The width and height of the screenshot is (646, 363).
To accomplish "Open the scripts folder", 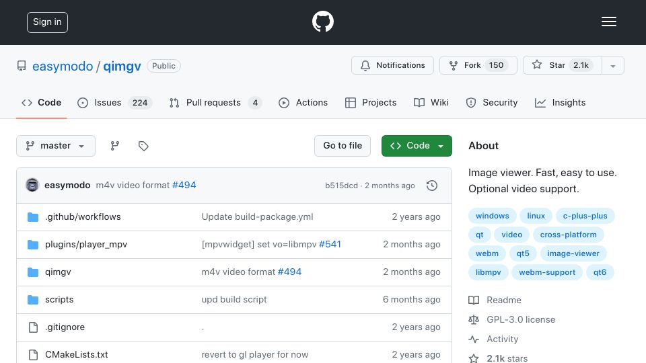I will pyautogui.click(x=59, y=300).
